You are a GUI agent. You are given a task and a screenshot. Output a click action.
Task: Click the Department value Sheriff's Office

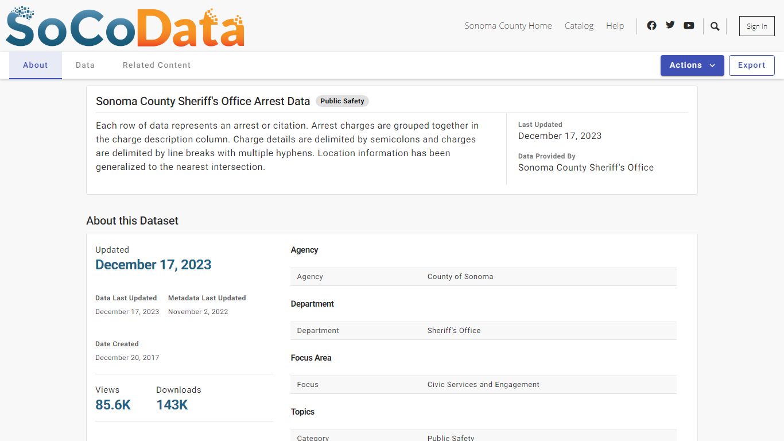pos(454,331)
